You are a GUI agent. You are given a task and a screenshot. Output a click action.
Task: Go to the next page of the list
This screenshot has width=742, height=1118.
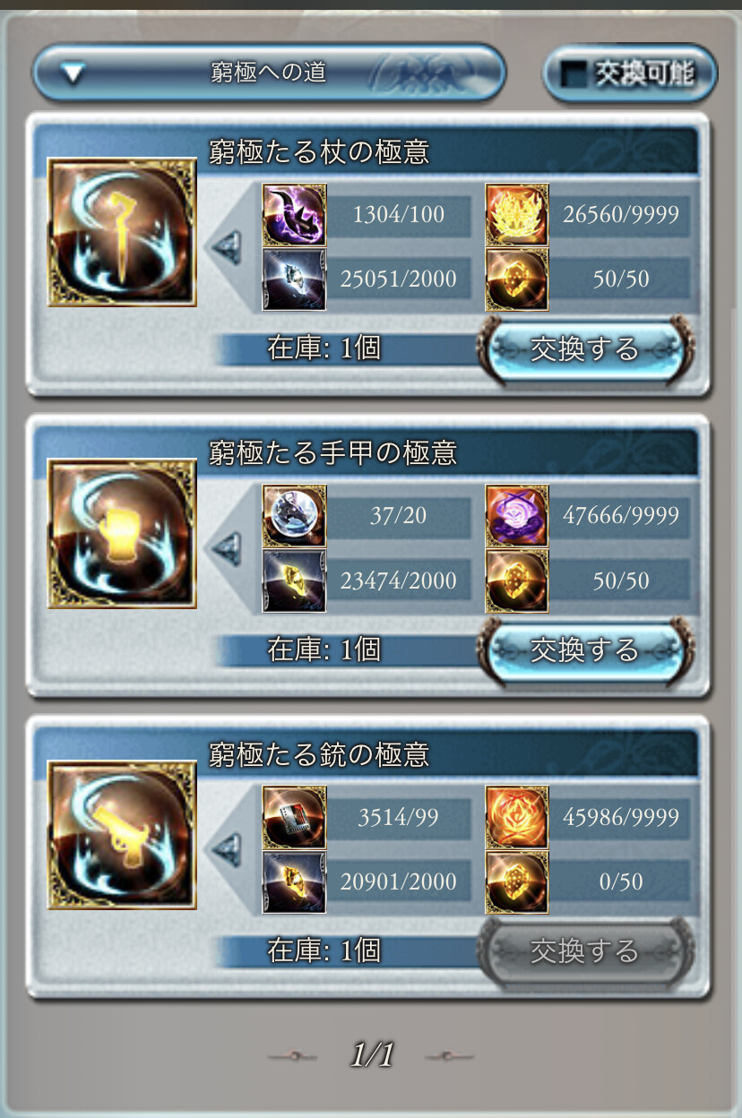tap(449, 1057)
